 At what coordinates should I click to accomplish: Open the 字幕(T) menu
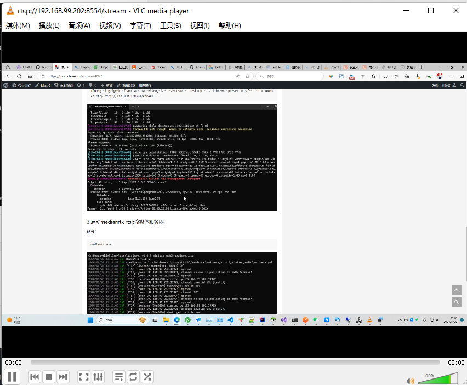(x=140, y=26)
